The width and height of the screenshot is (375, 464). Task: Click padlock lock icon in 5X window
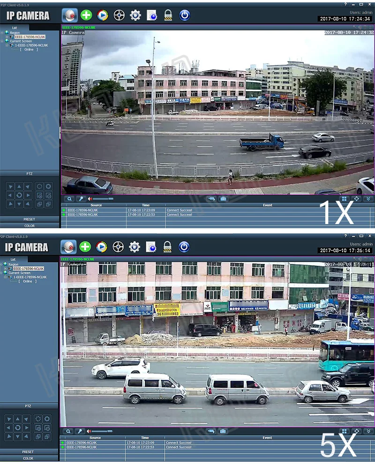click(167, 247)
